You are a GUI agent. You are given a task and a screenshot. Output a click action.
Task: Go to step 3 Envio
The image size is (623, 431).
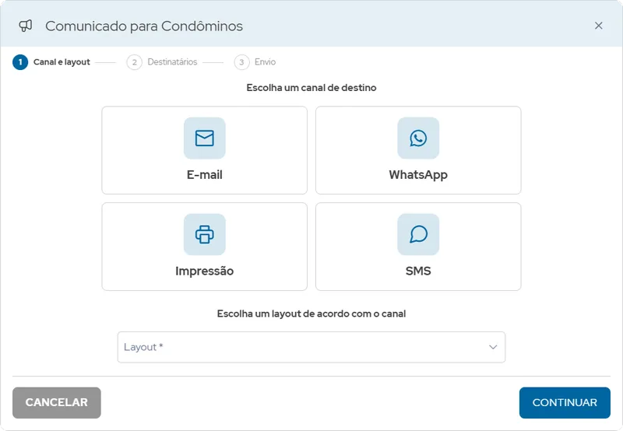click(255, 62)
